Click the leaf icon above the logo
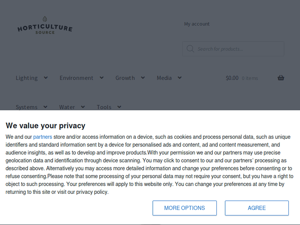This screenshot has width=300, height=225. pyautogui.click(x=45, y=19)
